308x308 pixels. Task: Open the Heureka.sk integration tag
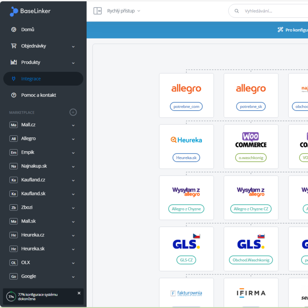point(186,158)
